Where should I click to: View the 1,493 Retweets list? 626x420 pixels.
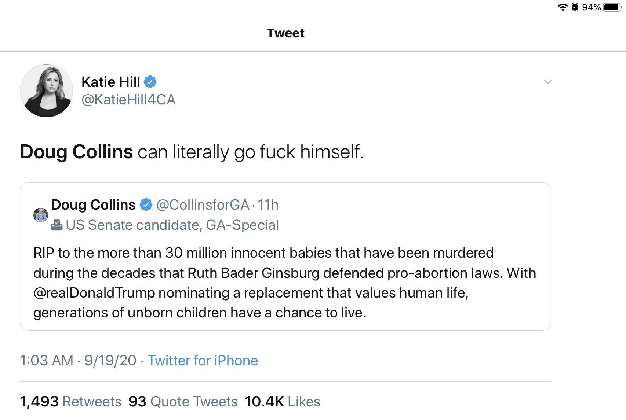click(x=71, y=402)
